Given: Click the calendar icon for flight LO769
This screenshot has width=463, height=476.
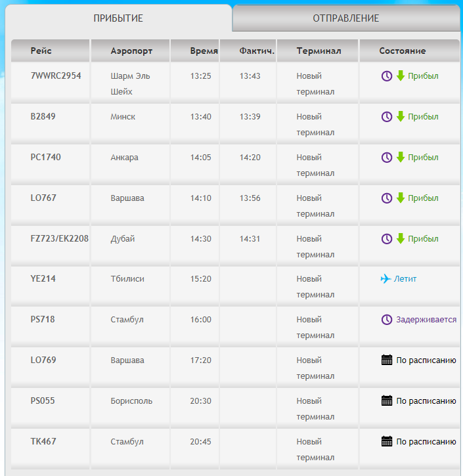Looking at the screenshot, I should click(x=387, y=360).
